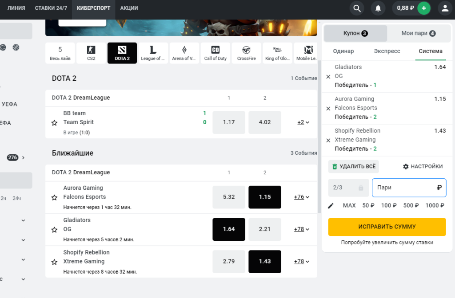
Task: Expand +78 markets for Gladiators match
Action: click(x=302, y=229)
